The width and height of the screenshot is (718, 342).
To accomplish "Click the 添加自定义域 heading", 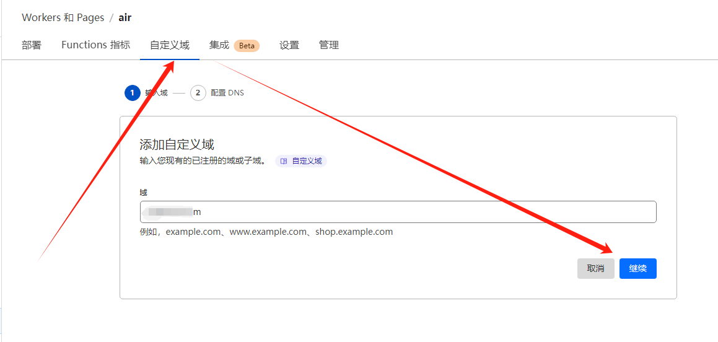I will [177, 144].
